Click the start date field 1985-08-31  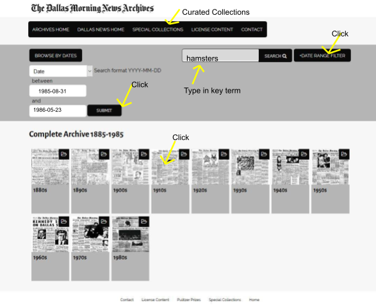[58, 91]
